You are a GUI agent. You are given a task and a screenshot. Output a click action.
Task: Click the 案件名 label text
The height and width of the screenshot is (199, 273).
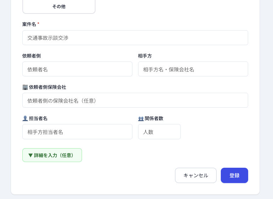[29, 24]
